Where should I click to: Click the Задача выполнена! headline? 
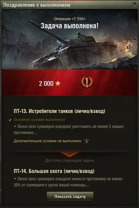(70, 26)
